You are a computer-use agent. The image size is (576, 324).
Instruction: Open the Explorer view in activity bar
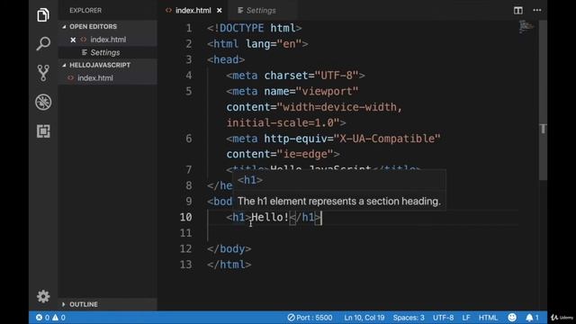[43, 15]
